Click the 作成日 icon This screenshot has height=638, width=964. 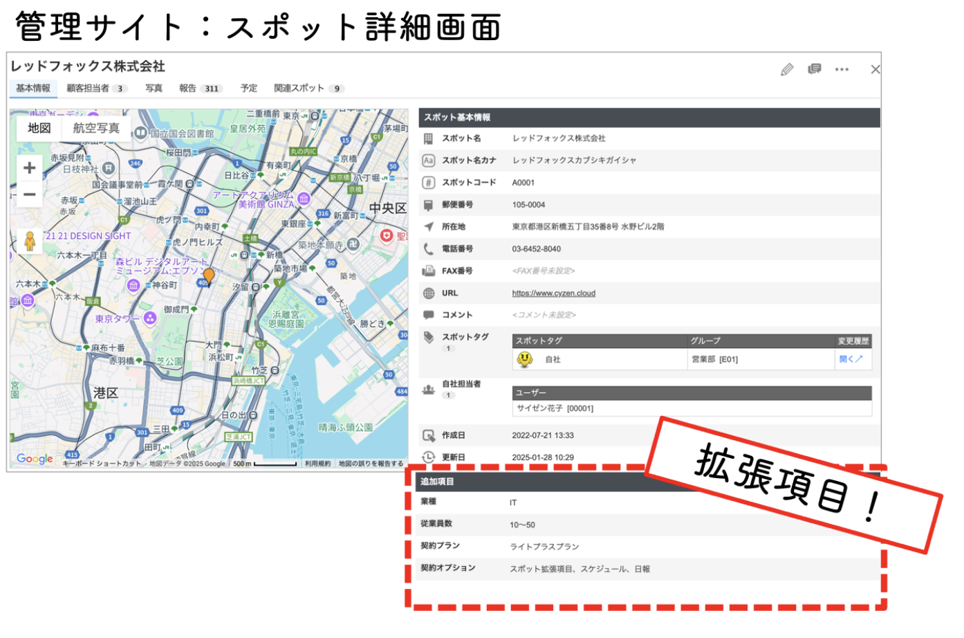429,435
